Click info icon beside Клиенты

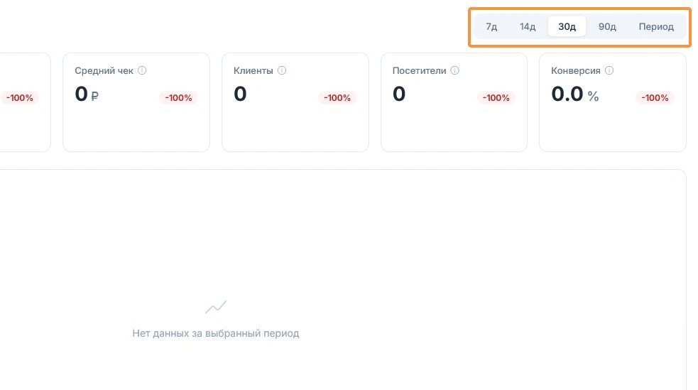[x=282, y=70]
